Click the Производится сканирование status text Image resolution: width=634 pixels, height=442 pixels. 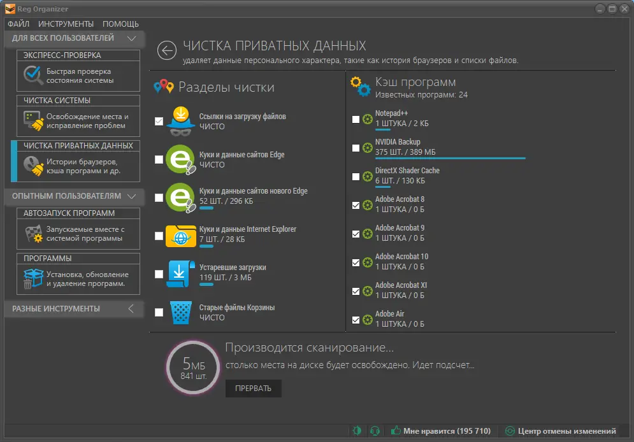[309, 348]
